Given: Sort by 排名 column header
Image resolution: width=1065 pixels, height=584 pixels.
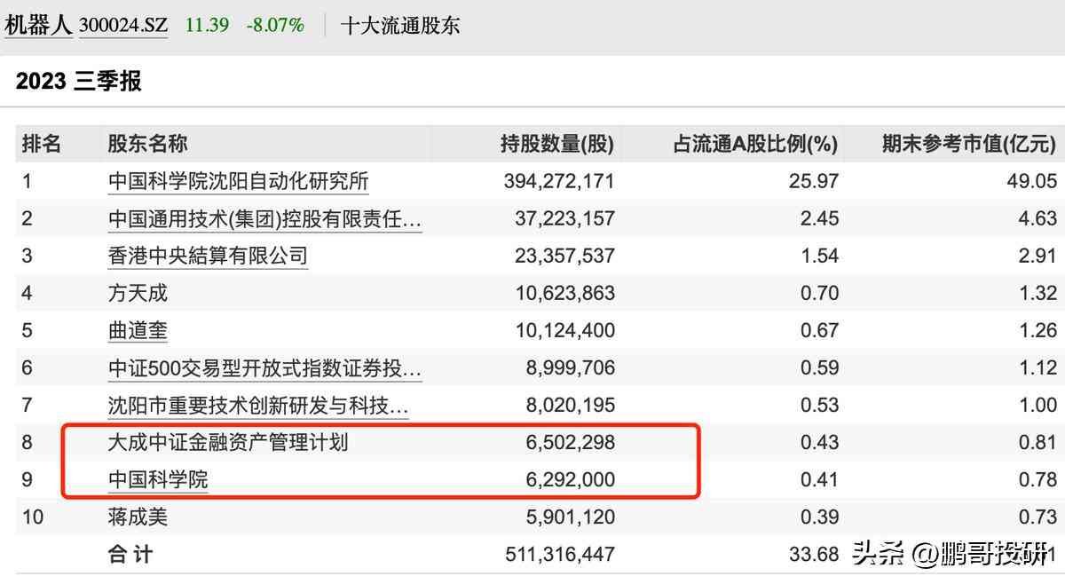Looking at the screenshot, I should [x=41, y=144].
